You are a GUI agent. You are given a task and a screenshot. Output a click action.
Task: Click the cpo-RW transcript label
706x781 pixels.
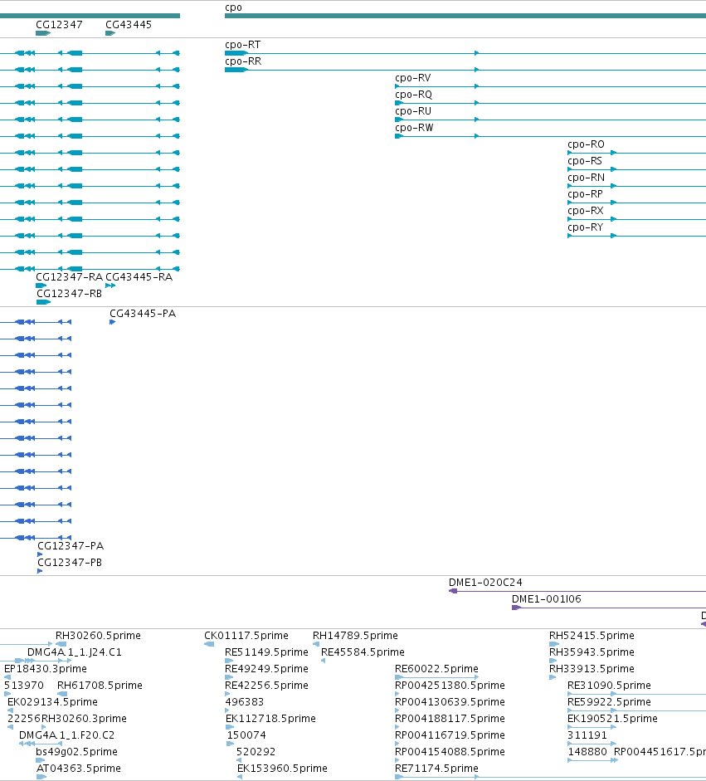click(x=414, y=128)
